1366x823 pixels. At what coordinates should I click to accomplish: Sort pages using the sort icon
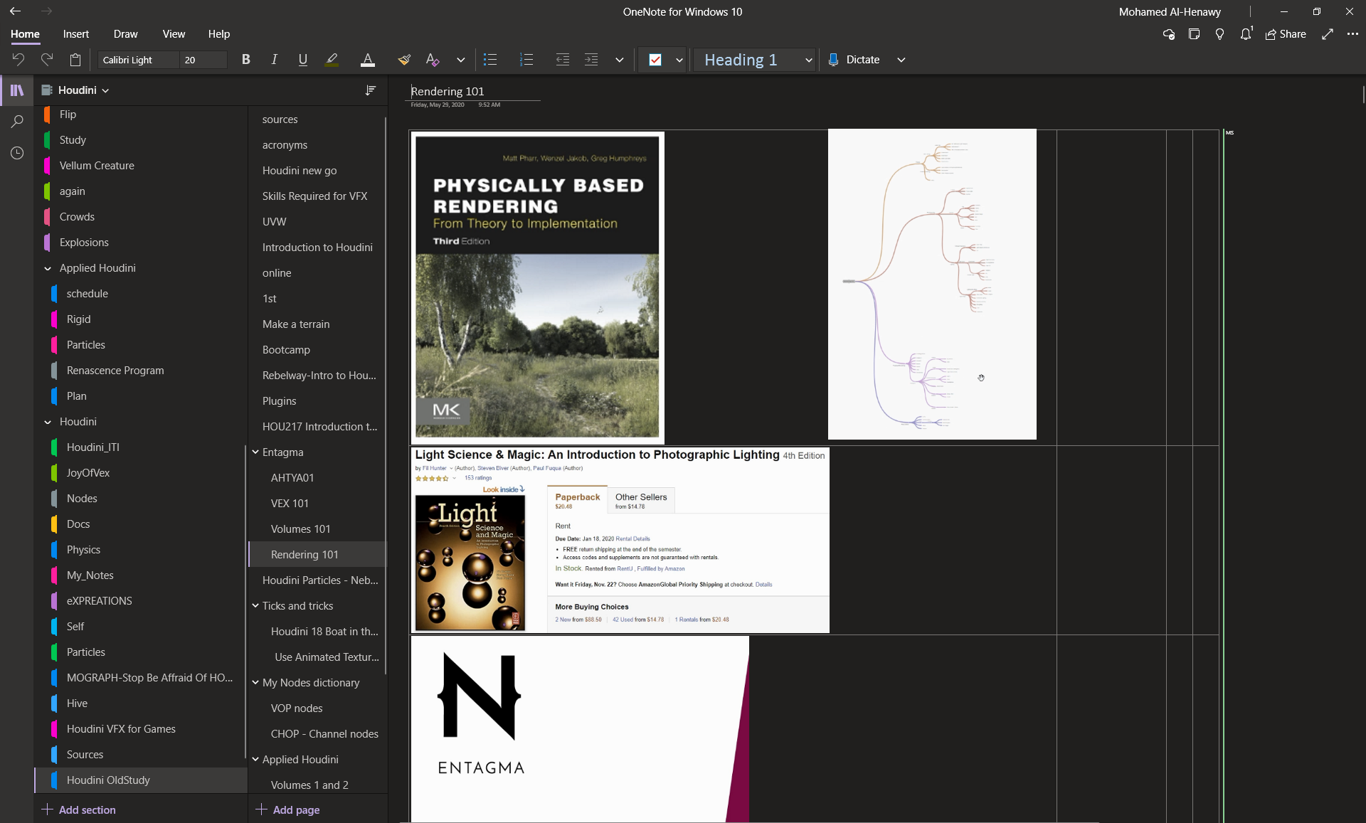370,90
